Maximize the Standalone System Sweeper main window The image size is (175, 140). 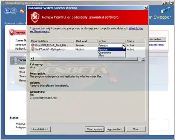coord(168,3)
